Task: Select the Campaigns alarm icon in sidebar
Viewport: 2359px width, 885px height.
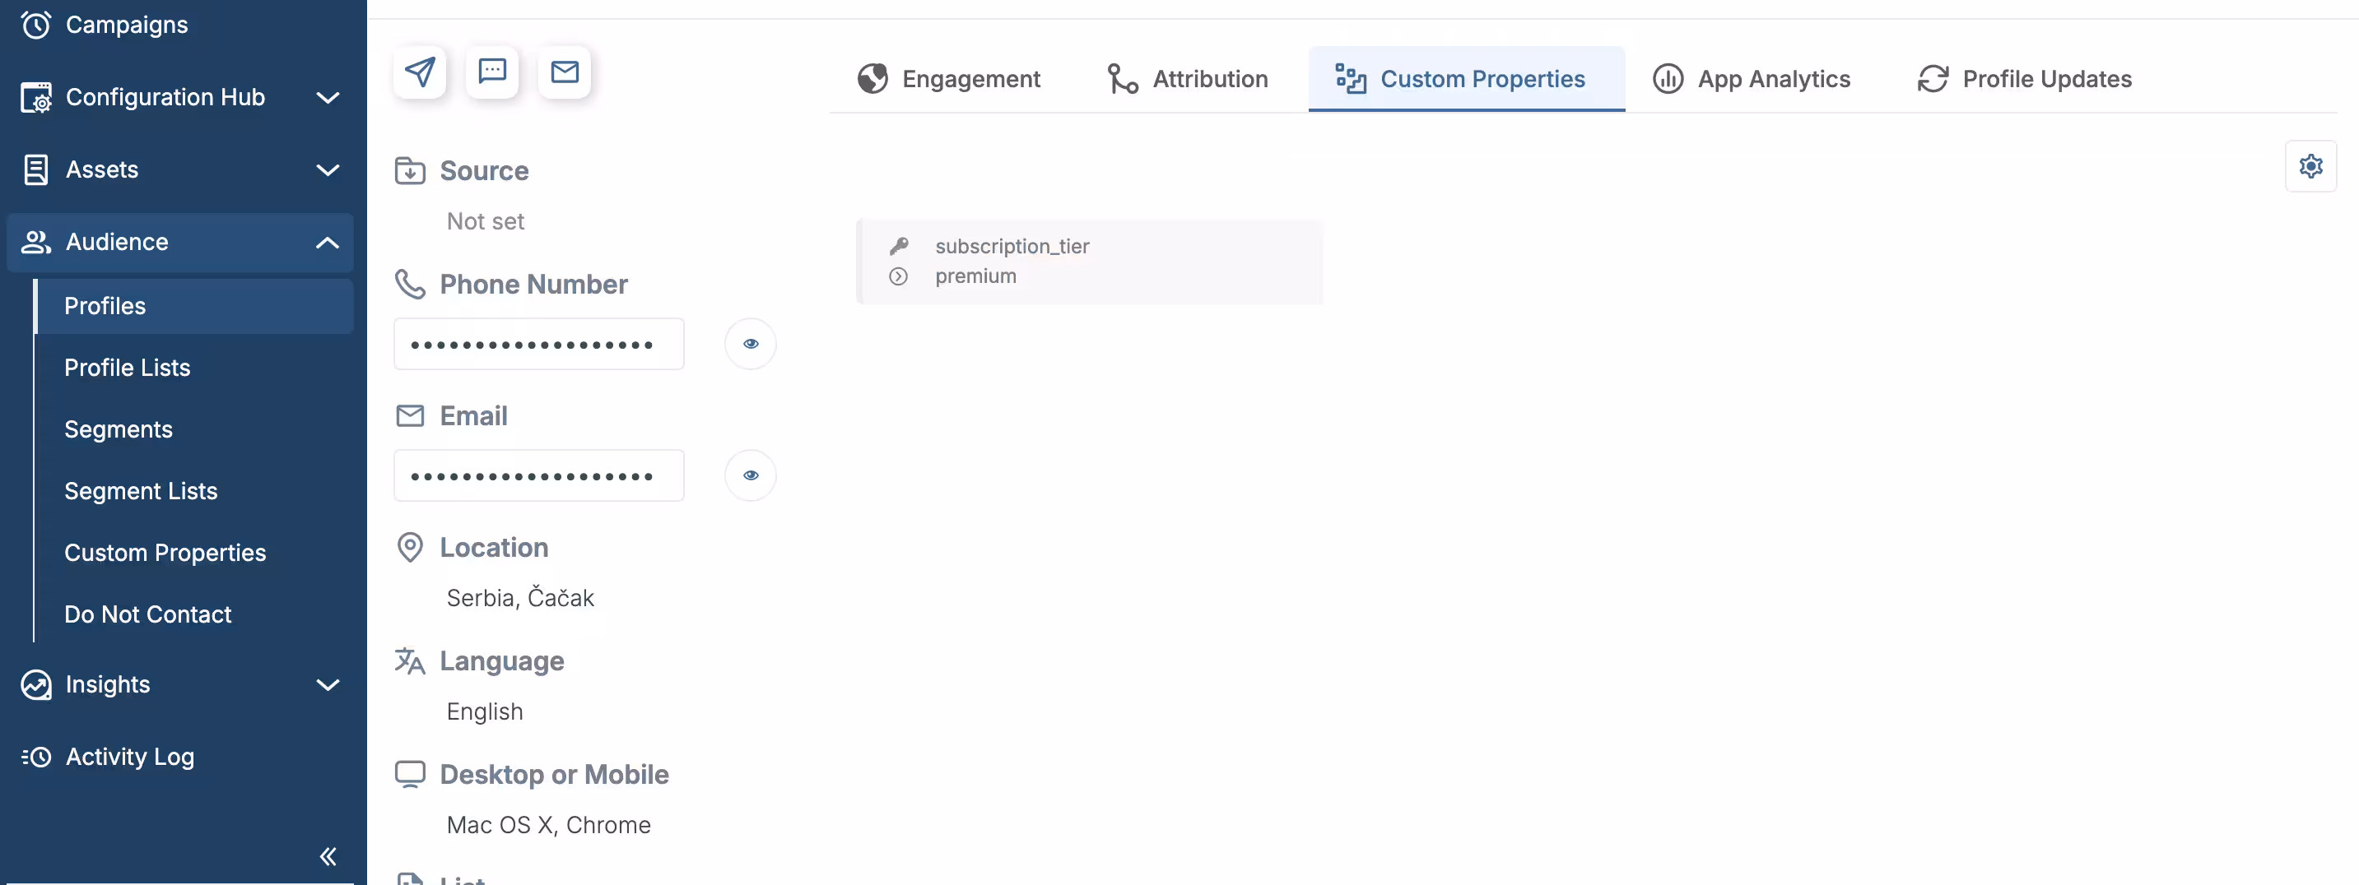Action: point(35,25)
